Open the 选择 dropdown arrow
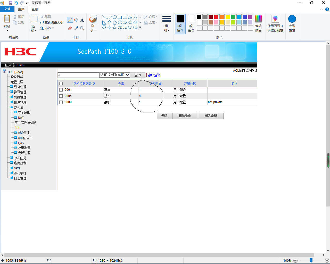The width and height of the screenshot is (330, 264). [35, 30]
